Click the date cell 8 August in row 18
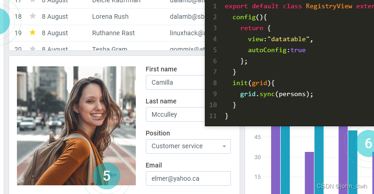This screenshot has height=194, width=374. [55, 16]
